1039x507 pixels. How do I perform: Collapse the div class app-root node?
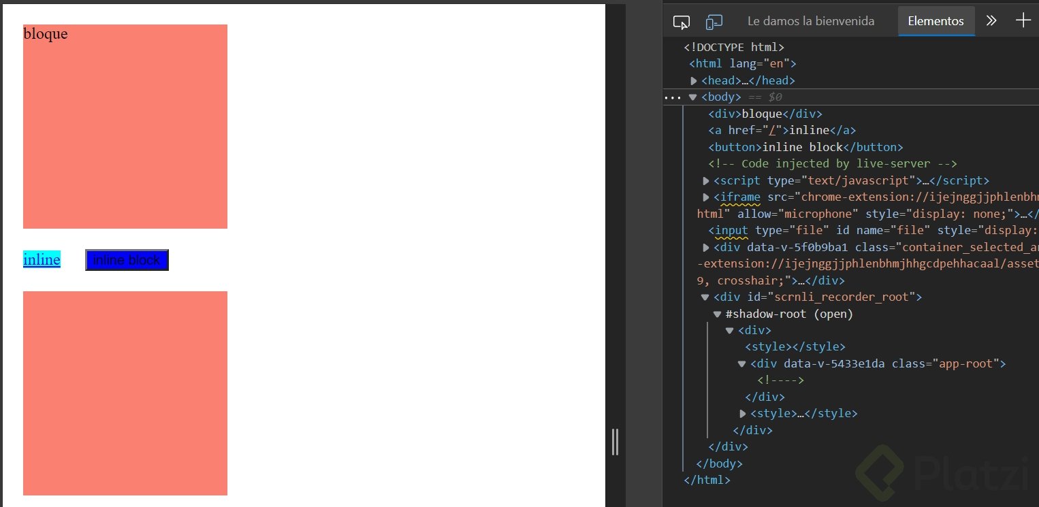742,364
